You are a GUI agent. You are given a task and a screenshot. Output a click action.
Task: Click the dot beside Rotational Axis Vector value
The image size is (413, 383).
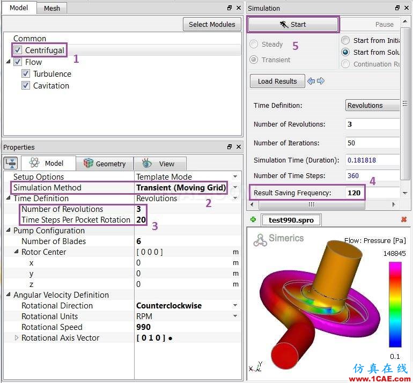tap(171, 338)
